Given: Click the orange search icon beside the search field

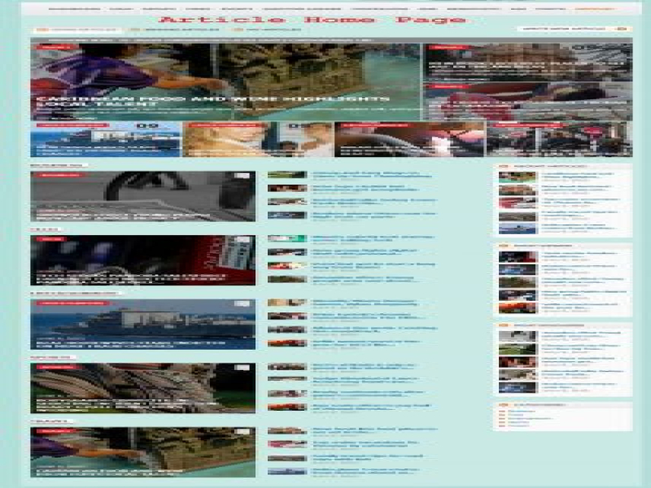Looking at the screenshot, I should pyautogui.click(x=622, y=29).
